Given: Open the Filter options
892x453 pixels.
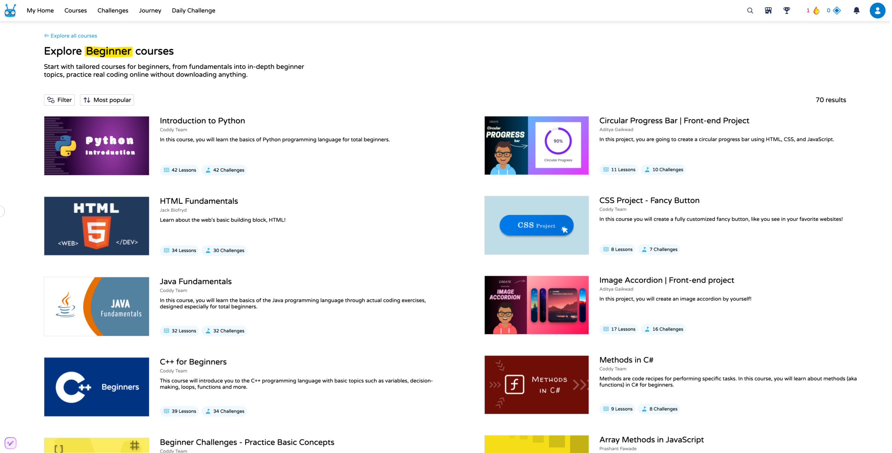Looking at the screenshot, I should (59, 100).
